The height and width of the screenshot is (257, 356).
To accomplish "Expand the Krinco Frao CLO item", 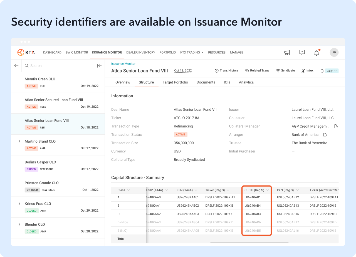I will pos(19,204).
